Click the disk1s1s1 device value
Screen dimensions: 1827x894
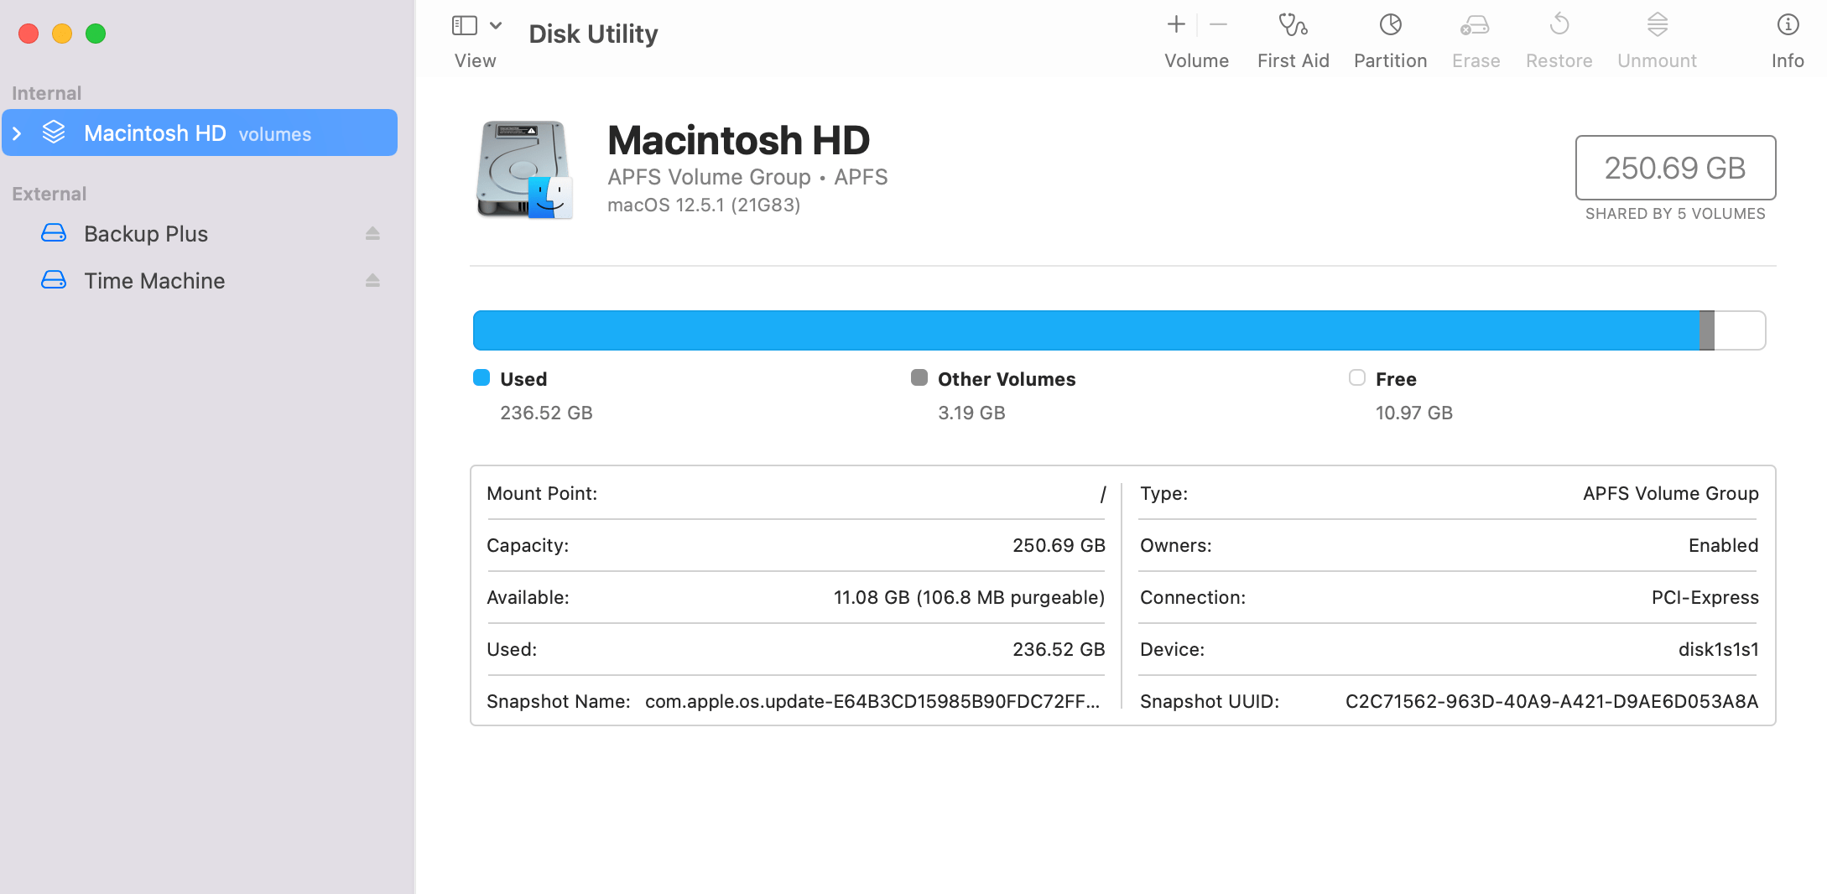point(1718,649)
